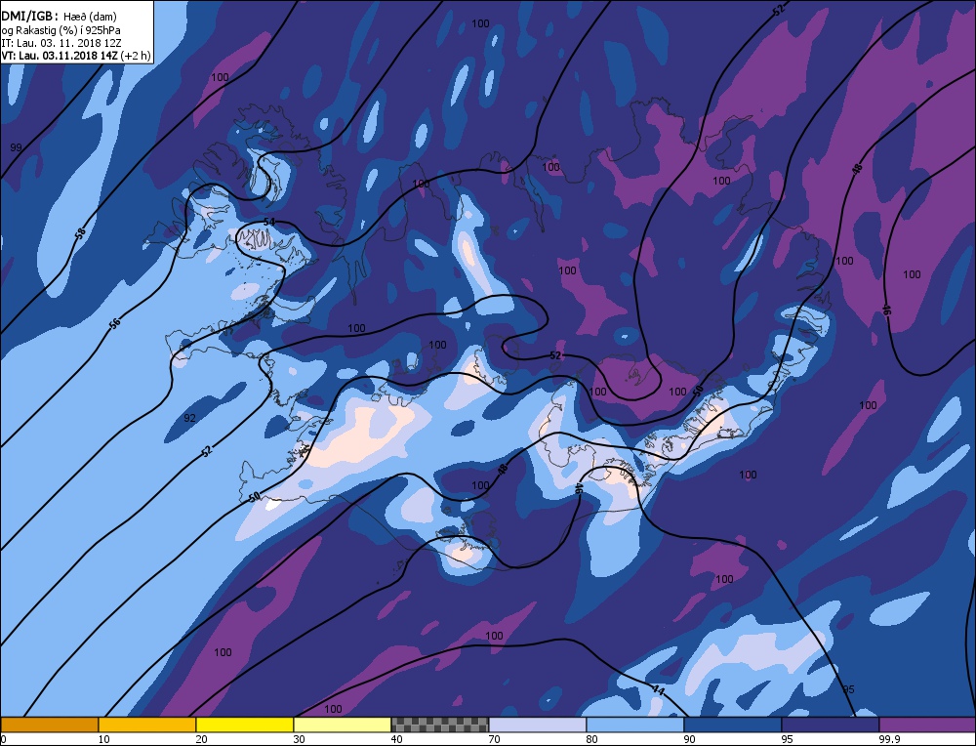976x746 pixels.
Task: Click the 'og Rakastig (%) í 925hPa' line
Action: pyautogui.click(x=61, y=30)
